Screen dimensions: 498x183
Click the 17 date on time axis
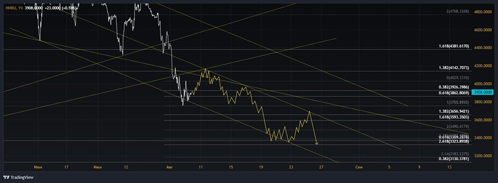(66, 167)
